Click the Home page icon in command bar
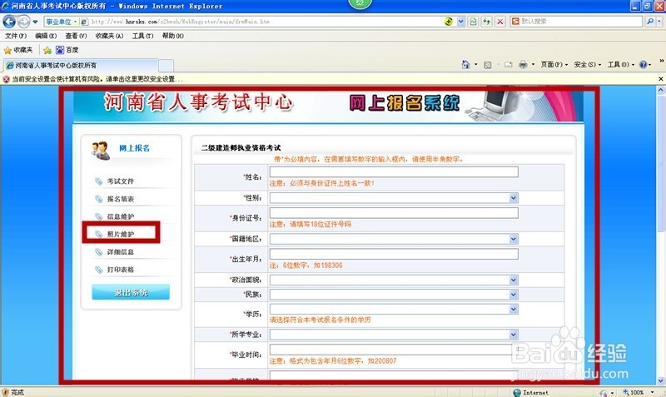The image size is (666, 397). click(x=466, y=65)
